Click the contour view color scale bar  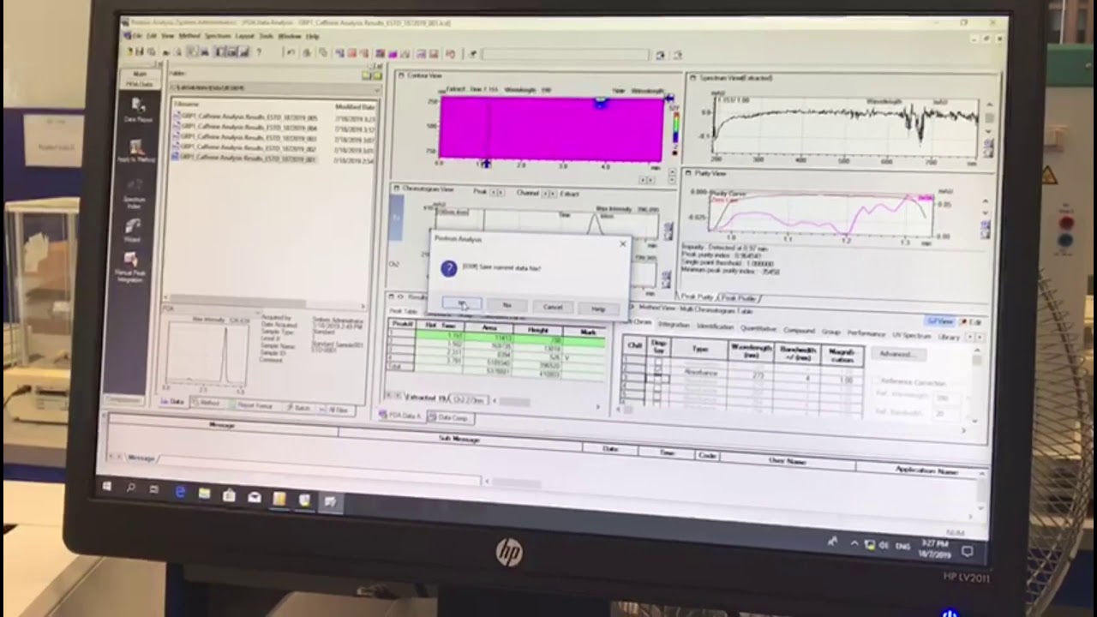coord(674,127)
